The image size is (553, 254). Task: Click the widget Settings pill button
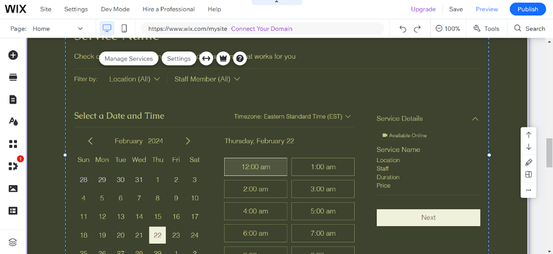[x=179, y=58]
